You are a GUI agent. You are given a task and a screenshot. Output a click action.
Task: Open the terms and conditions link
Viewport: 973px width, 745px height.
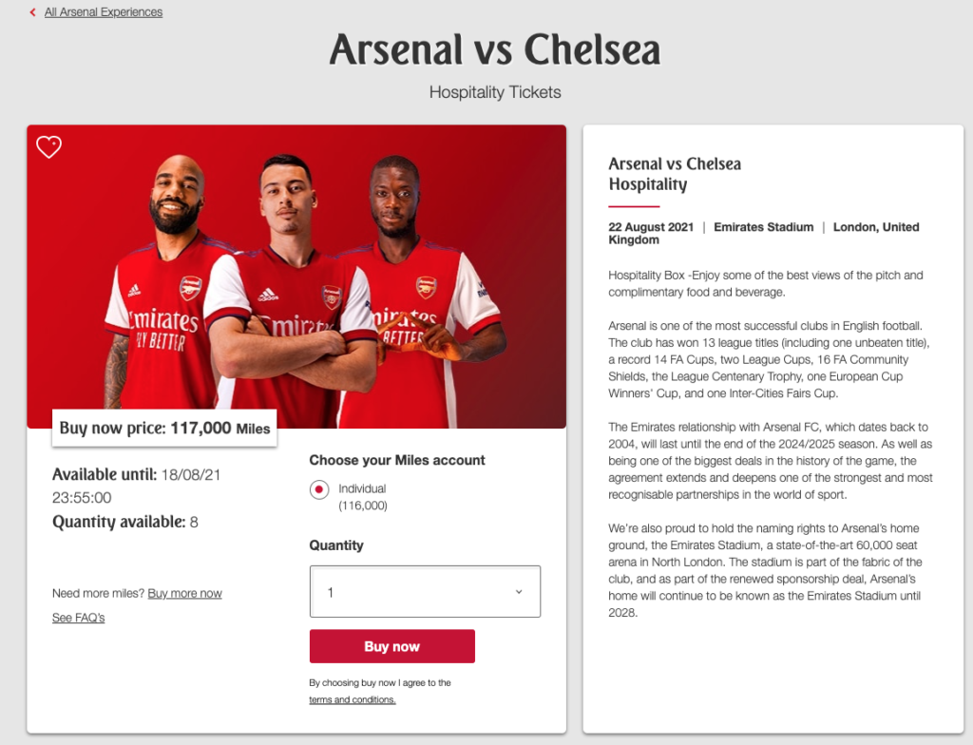353,699
